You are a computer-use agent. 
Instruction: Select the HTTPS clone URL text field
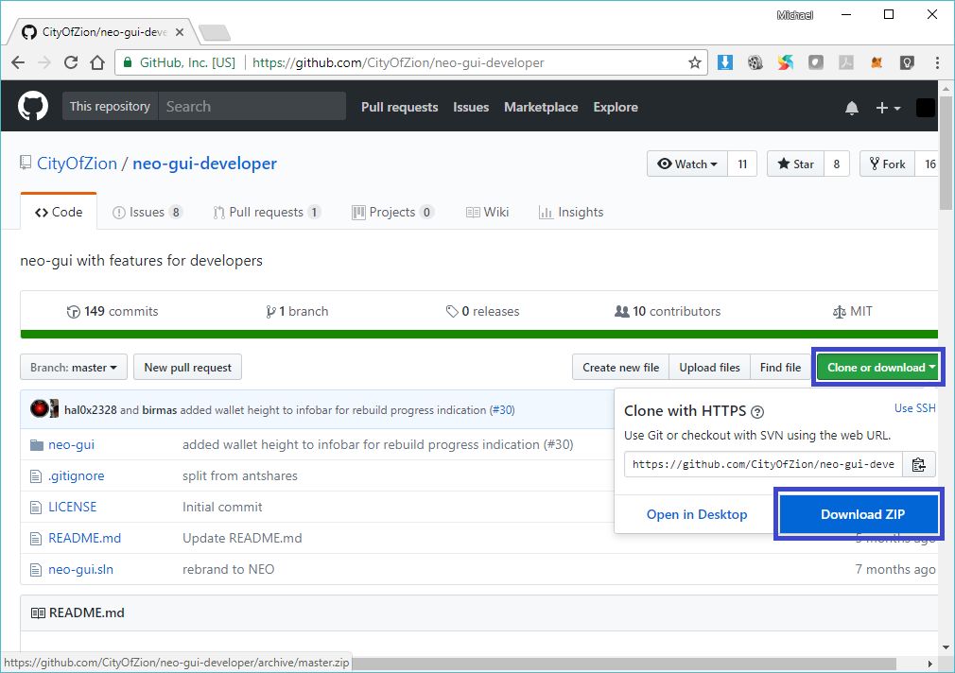pyautogui.click(x=763, y=465)
